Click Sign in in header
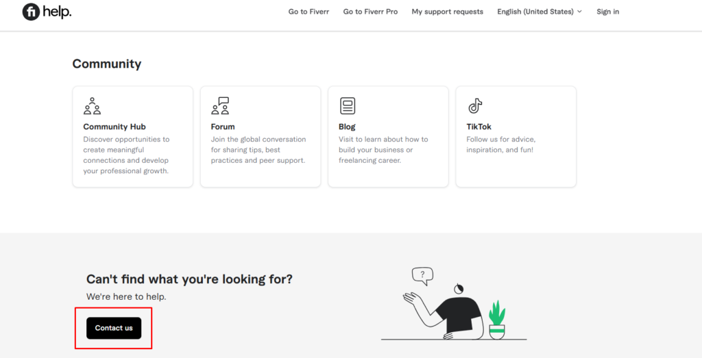The height and width of the screenshot is (358, 702). [x=607, y=12]
